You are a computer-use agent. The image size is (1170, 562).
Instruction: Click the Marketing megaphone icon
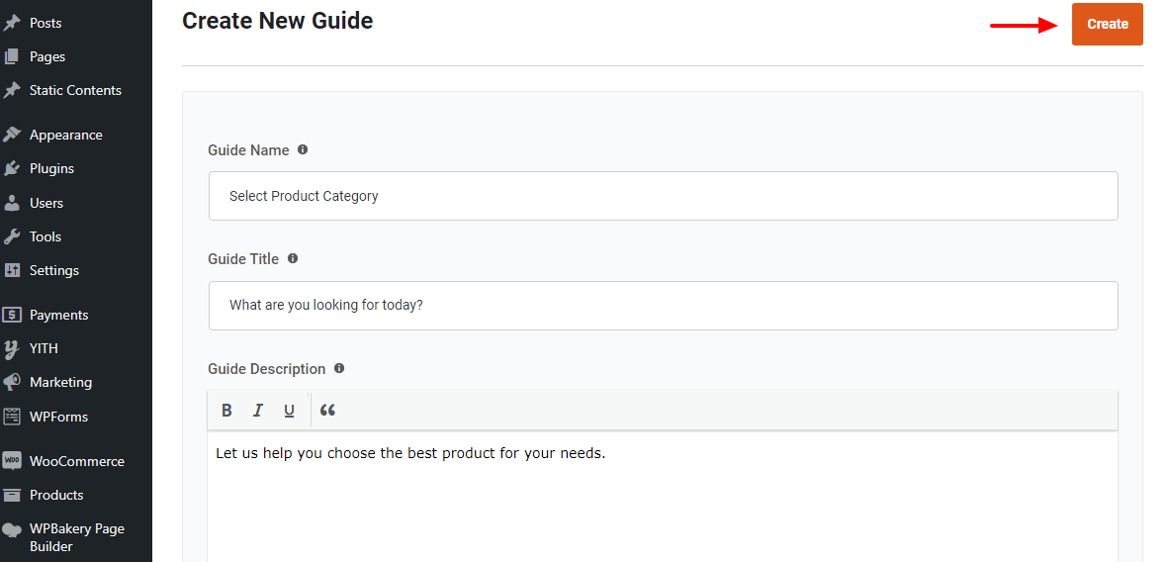[x=12, y=382]
